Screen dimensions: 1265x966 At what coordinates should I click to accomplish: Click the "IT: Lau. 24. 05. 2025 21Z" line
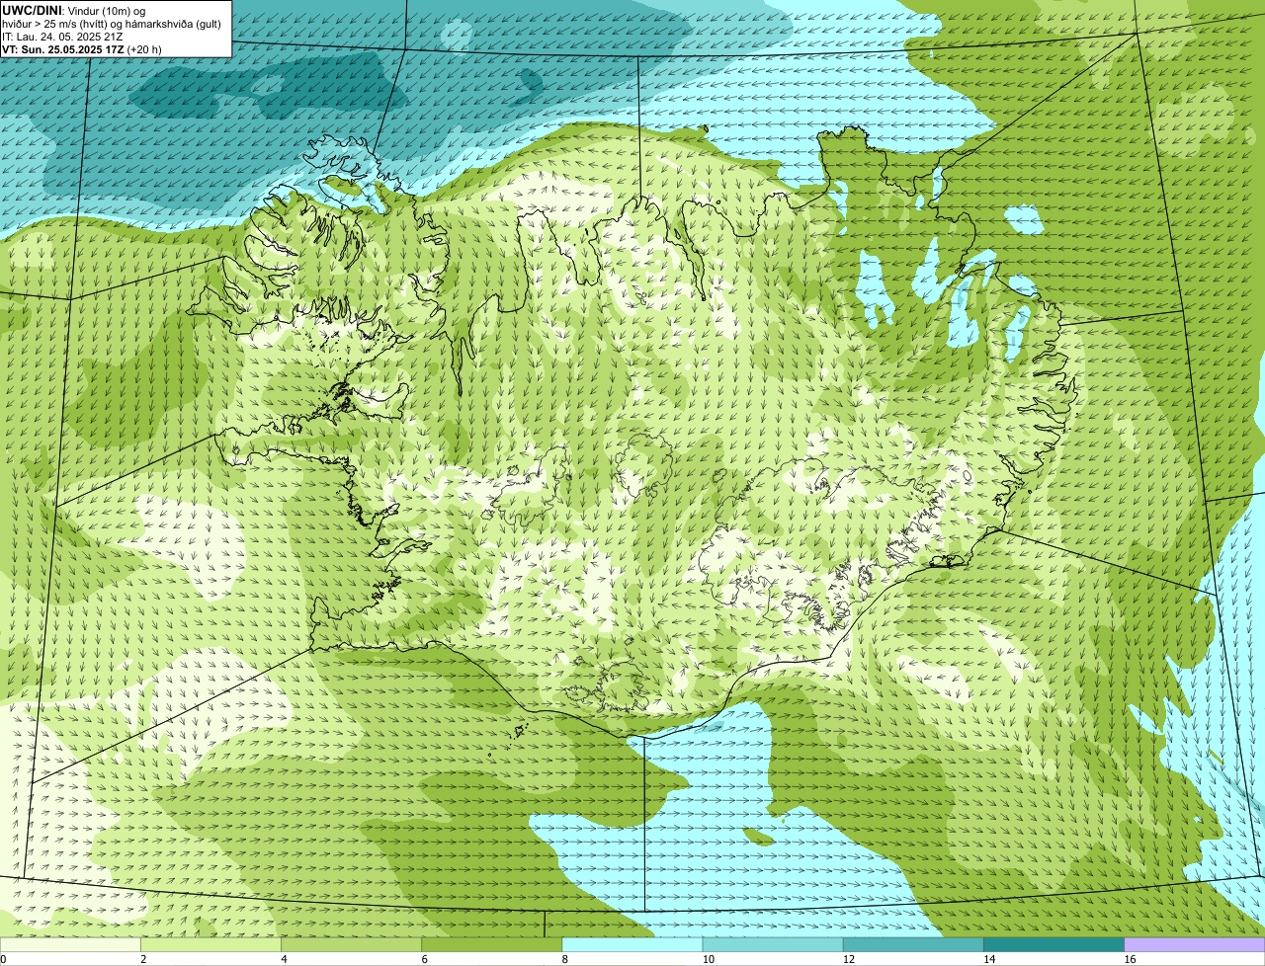(62, 36)
